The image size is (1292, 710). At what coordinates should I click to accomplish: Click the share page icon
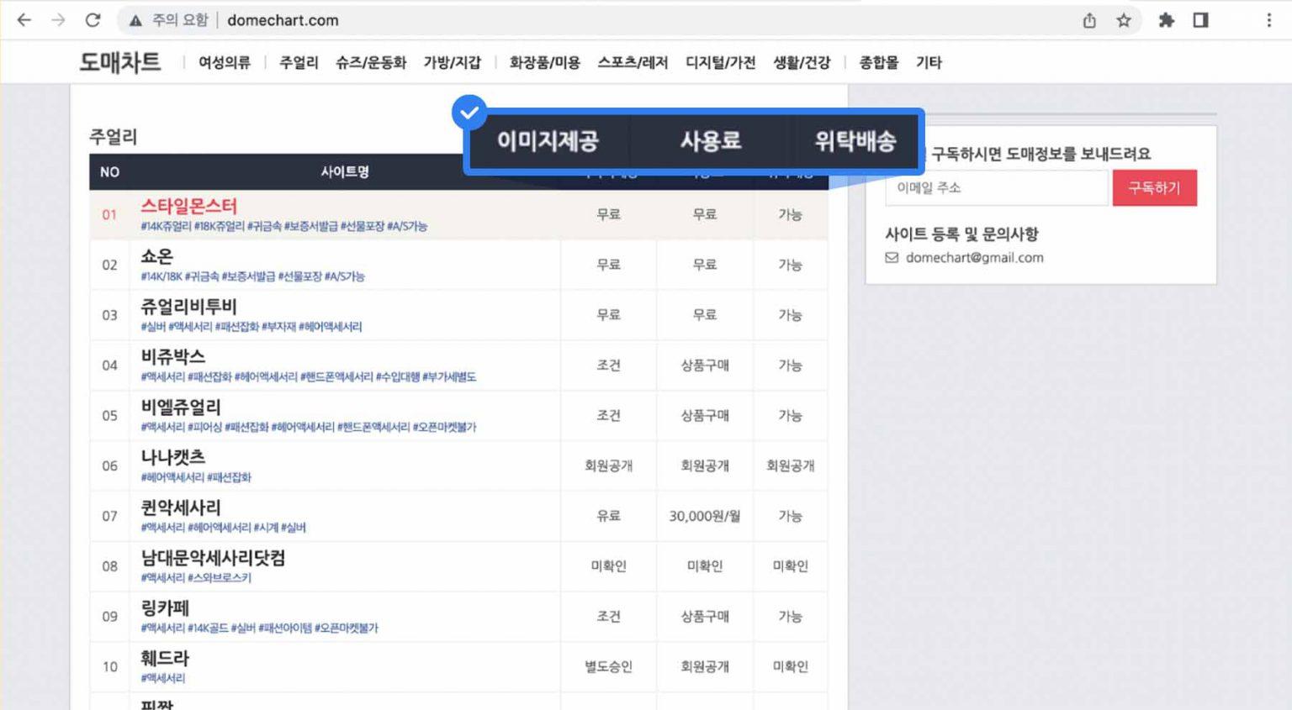(x=1089, y=20)
